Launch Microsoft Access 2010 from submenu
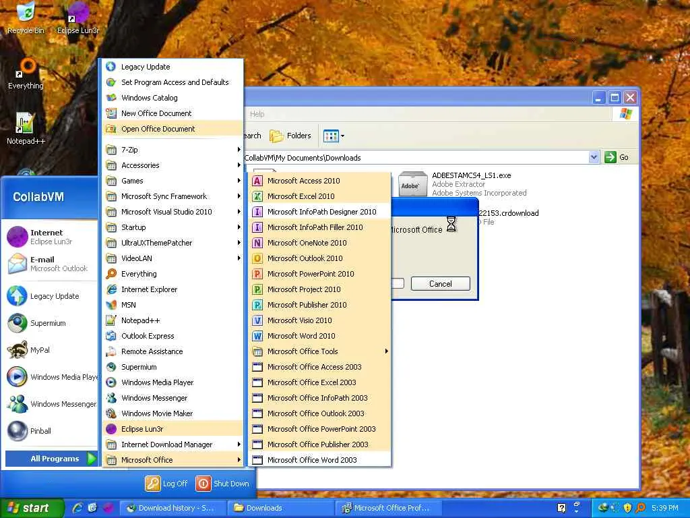 tap(319, 181)
